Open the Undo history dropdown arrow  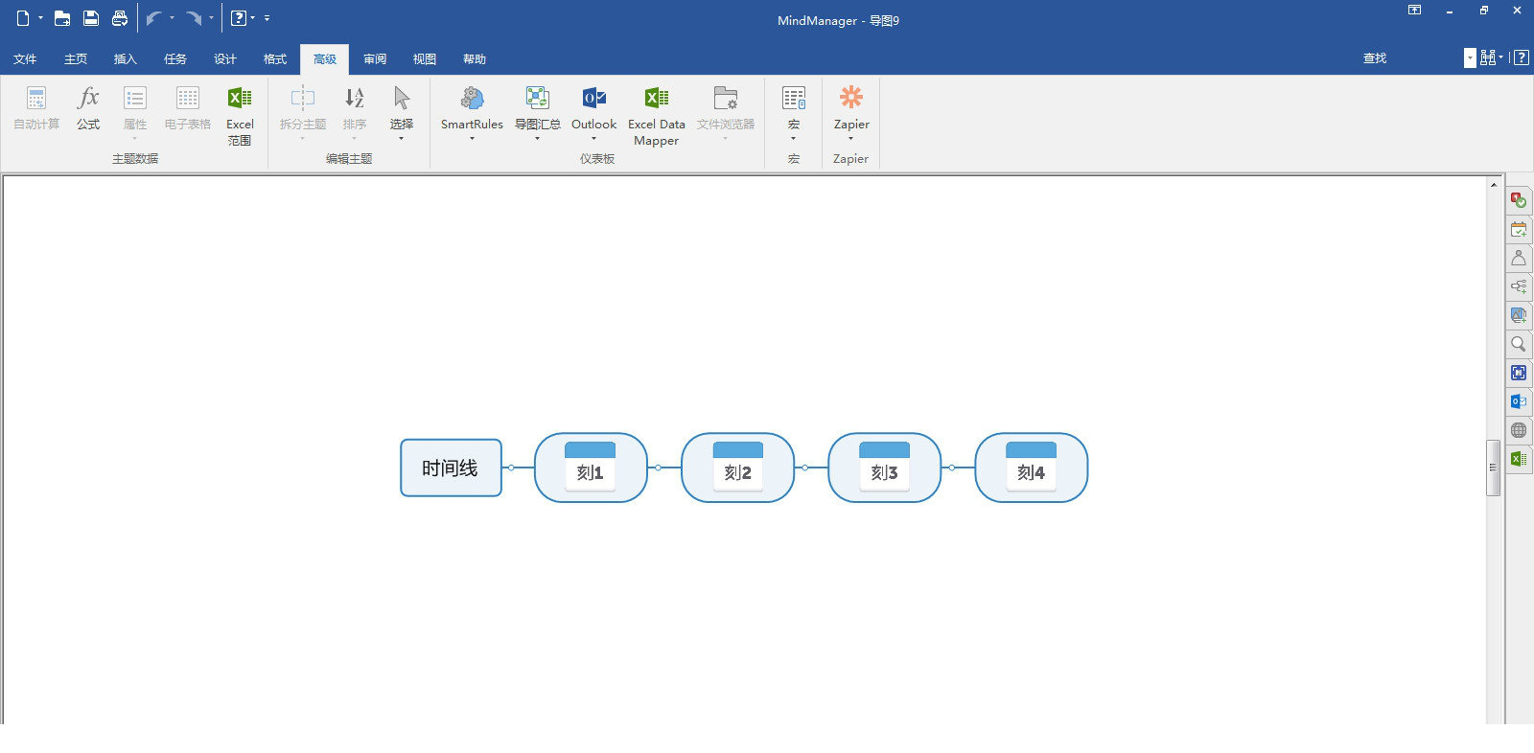[173, 18]
